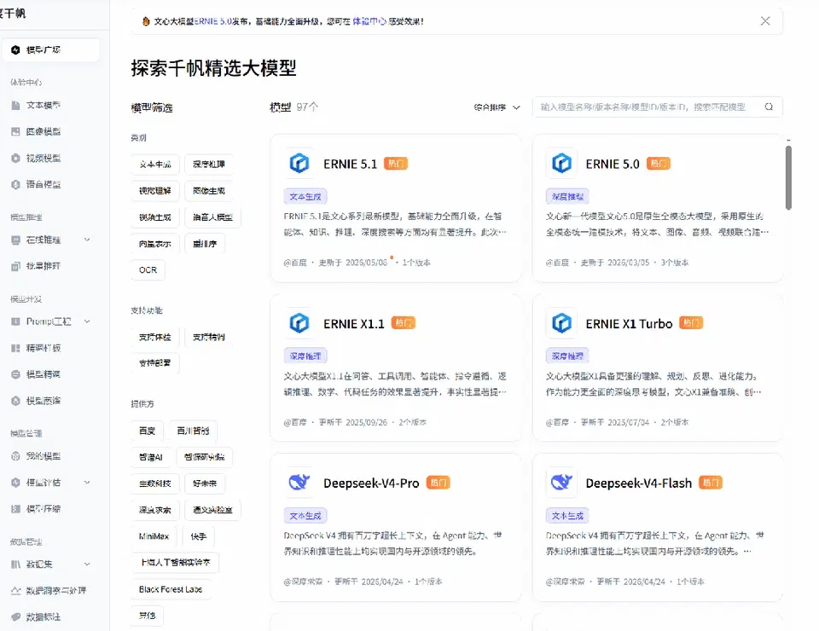Toggle the 视觉理解 category filter
819x631 pixels.
tap(155, 191)
